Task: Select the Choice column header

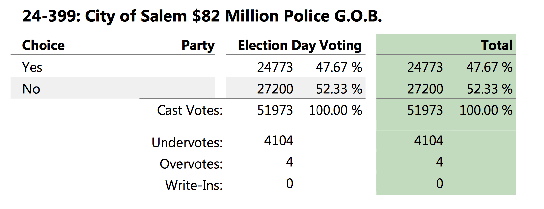Action: (x=43, y=45)
